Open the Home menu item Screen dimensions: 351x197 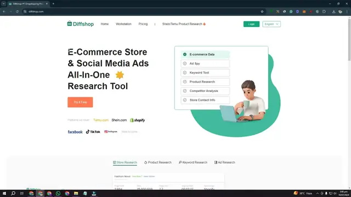point(105,24)
